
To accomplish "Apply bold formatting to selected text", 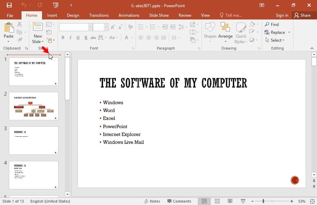I will click(x=63, y=38).
